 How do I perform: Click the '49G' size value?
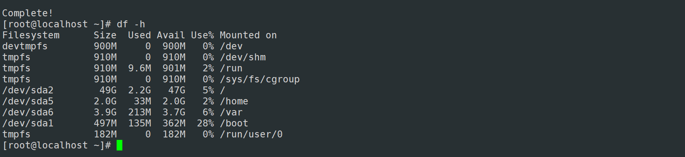tap(108, 90)
